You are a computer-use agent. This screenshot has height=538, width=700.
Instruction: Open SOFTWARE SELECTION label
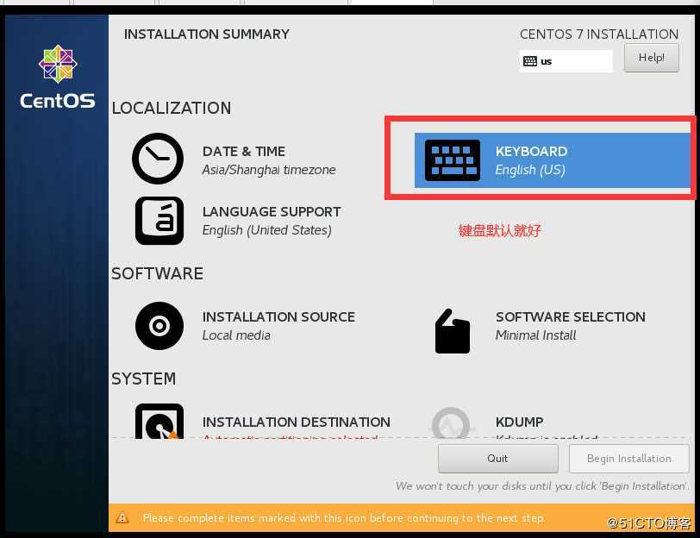point(571,317)
